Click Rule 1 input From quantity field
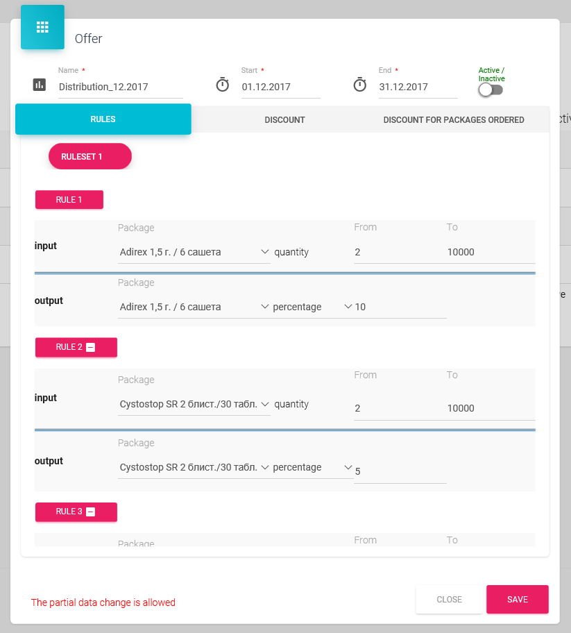 [x=398, y=252]
